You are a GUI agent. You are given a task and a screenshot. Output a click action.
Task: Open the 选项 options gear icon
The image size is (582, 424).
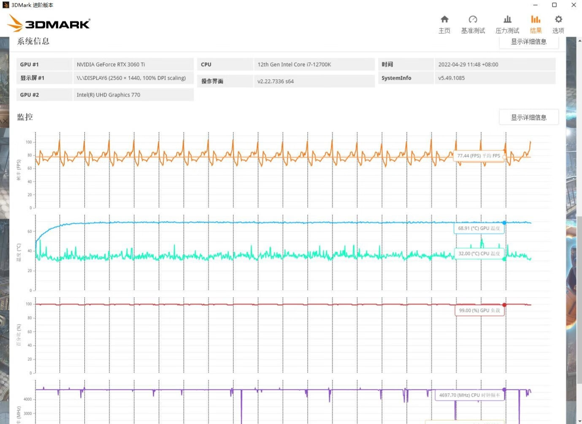coord(558,19)
